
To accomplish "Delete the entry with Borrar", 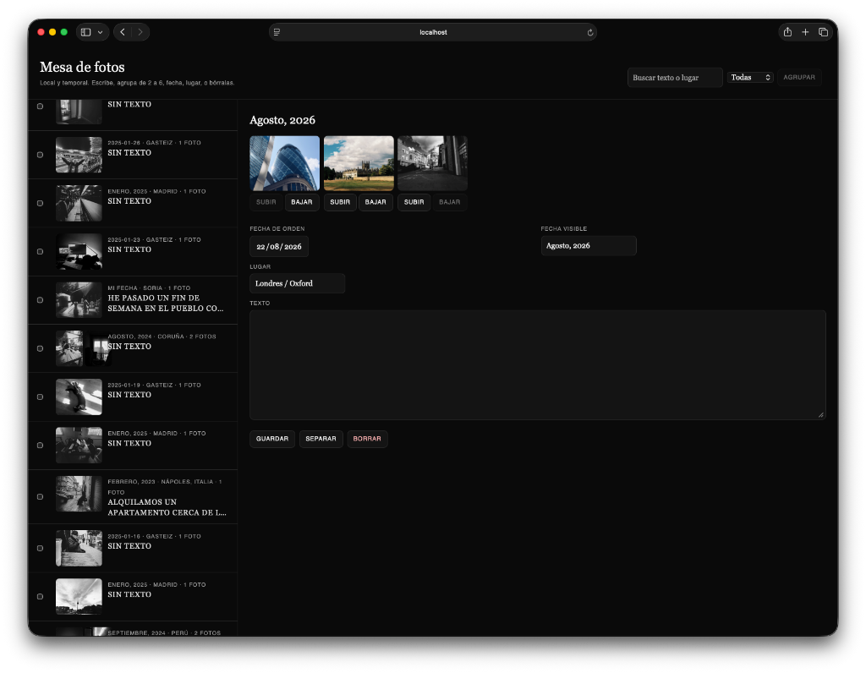I will [x=367, y=439].
